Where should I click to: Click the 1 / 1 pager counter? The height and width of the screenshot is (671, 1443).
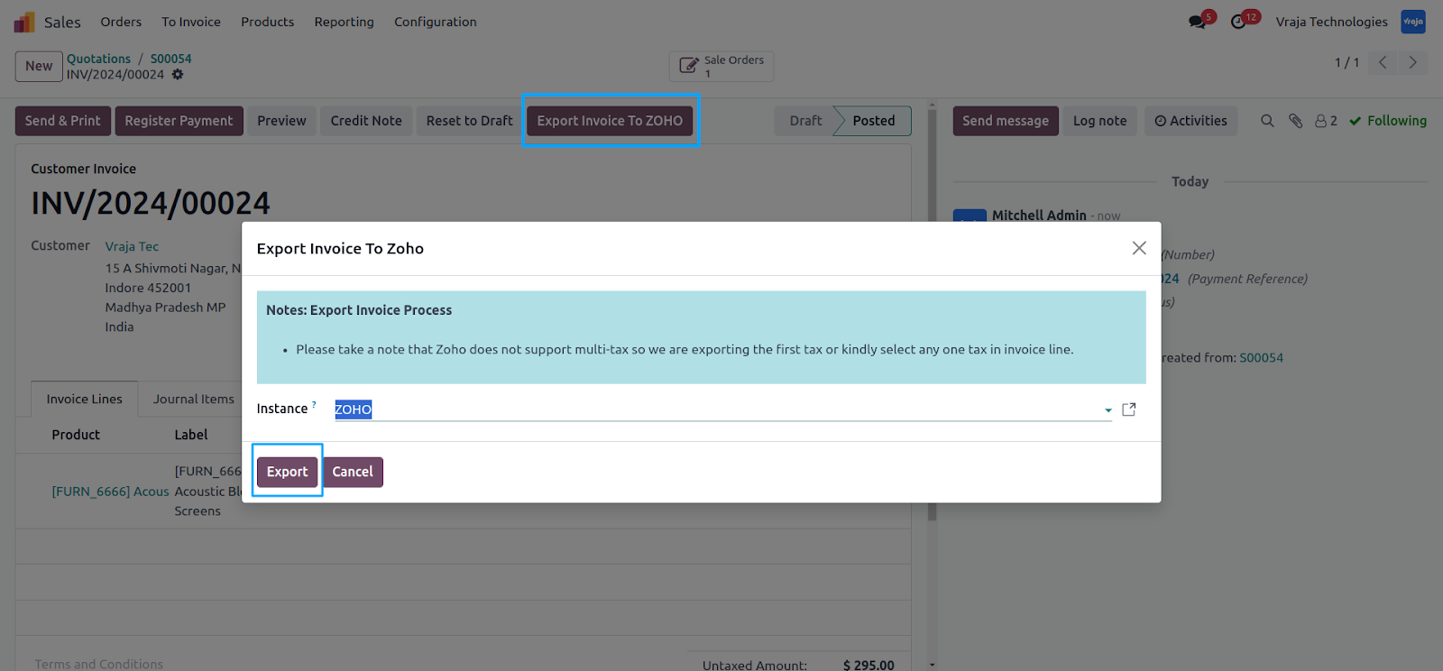point(1346,62)
